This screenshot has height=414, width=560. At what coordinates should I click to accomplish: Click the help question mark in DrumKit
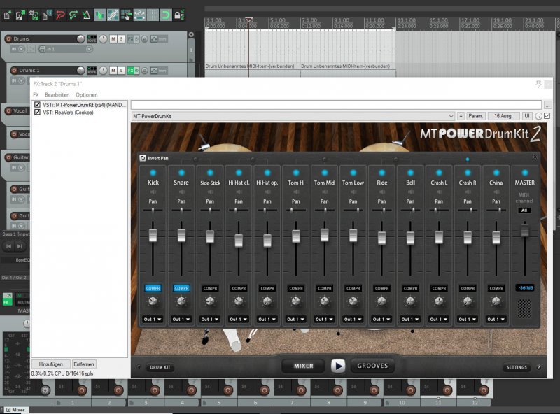(x=539, y=367)
